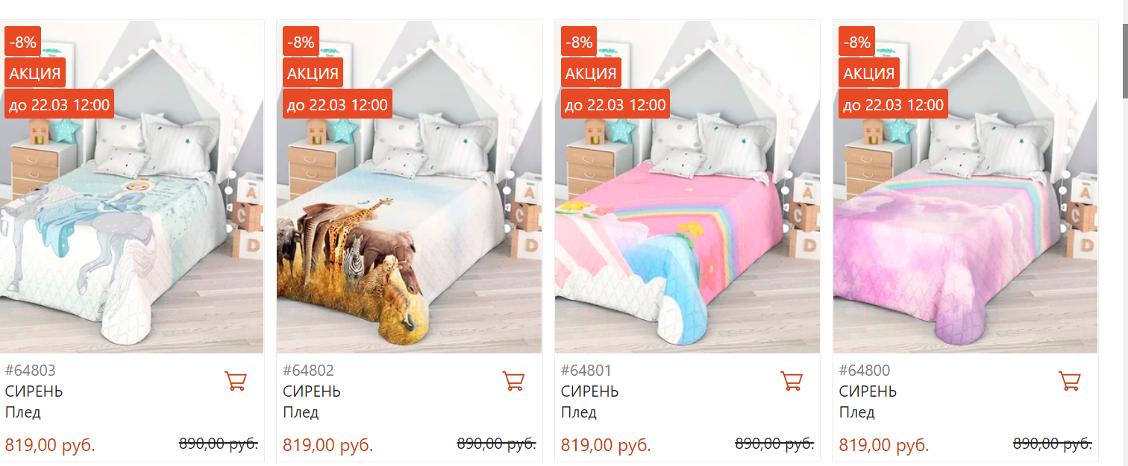This screenshot has width=1128, height=466.
Task: Add item #64801 to cart
Action: pyautogui.click(x=792, y=381)
